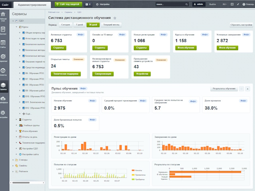Expand the Настройки СДО node arrow

[x=16, y=148]
